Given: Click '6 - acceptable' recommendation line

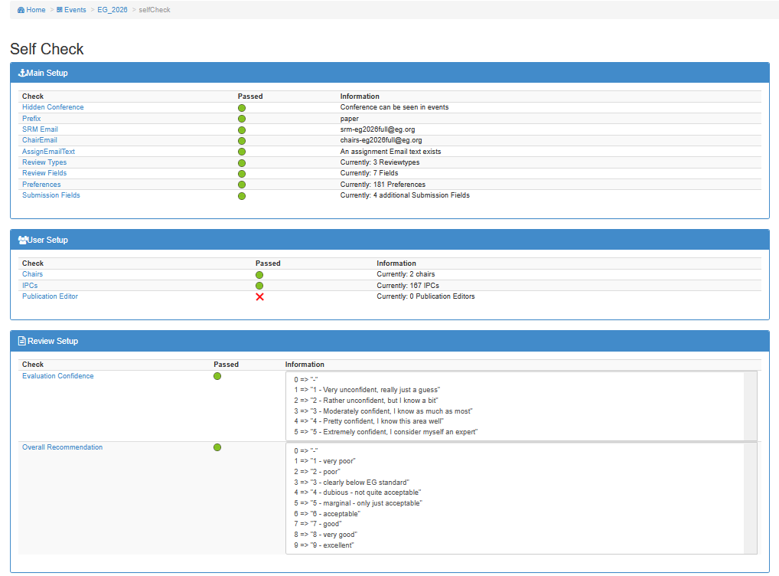Looking at the screenshot, I should point(327,514).
